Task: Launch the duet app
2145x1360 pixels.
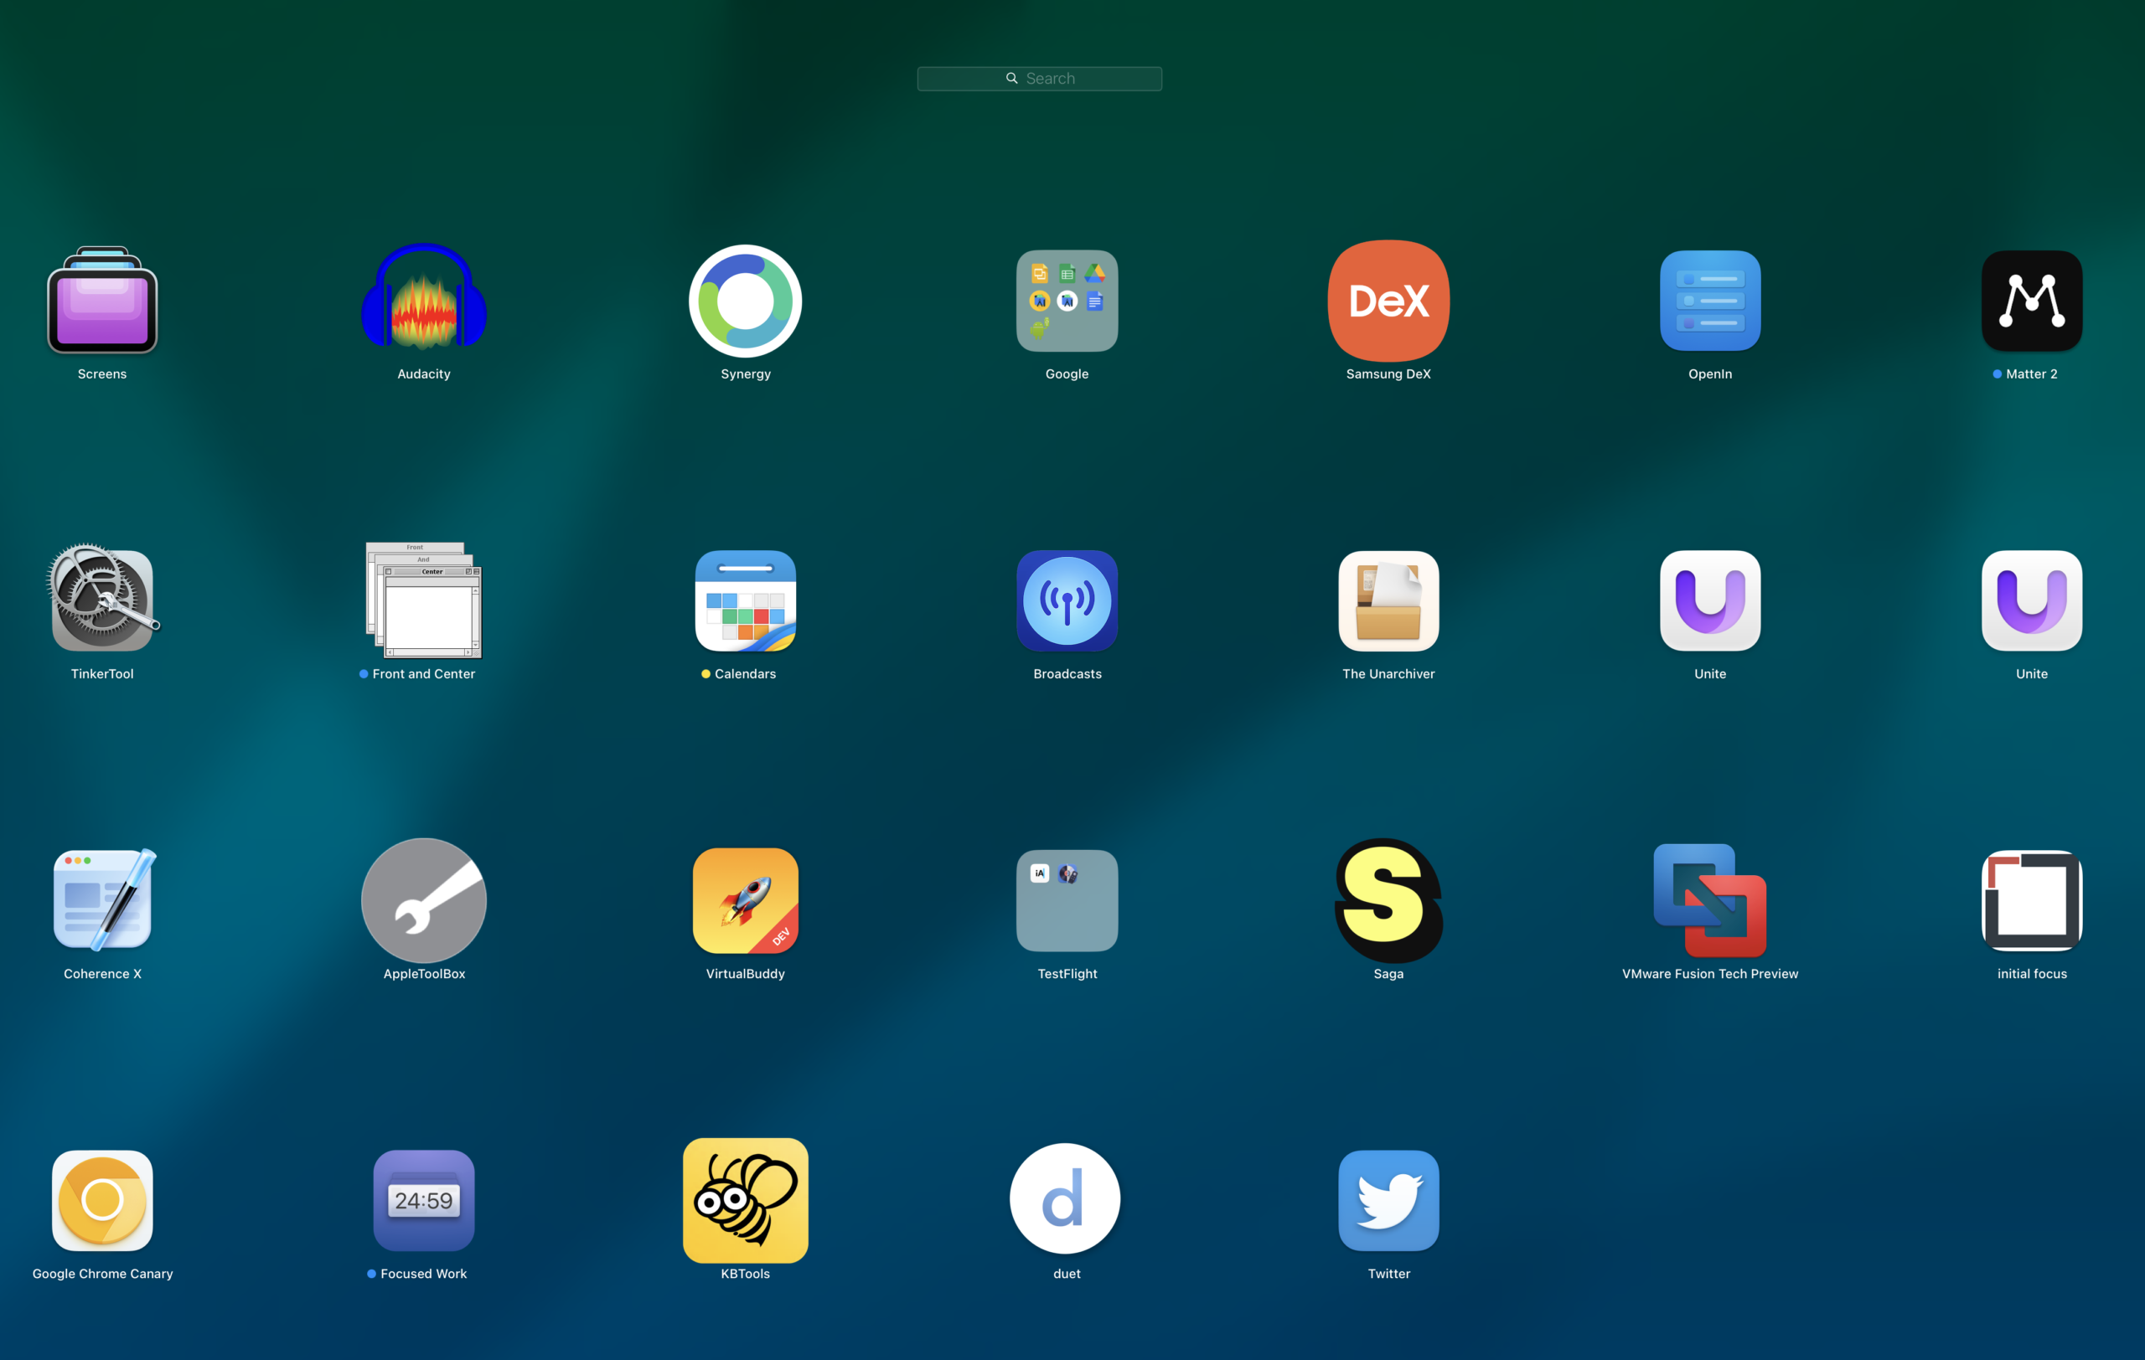Action: pyautogui.click(x=1065, y=1199)
